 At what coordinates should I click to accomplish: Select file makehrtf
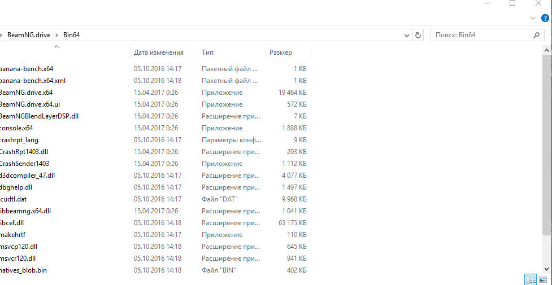click(x=13, y=235)
